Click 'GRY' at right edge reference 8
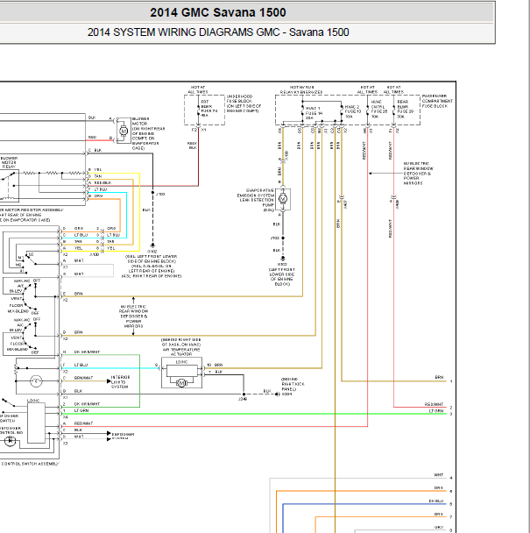The width and height of the screenshot is (530, 533). (439, 527)
